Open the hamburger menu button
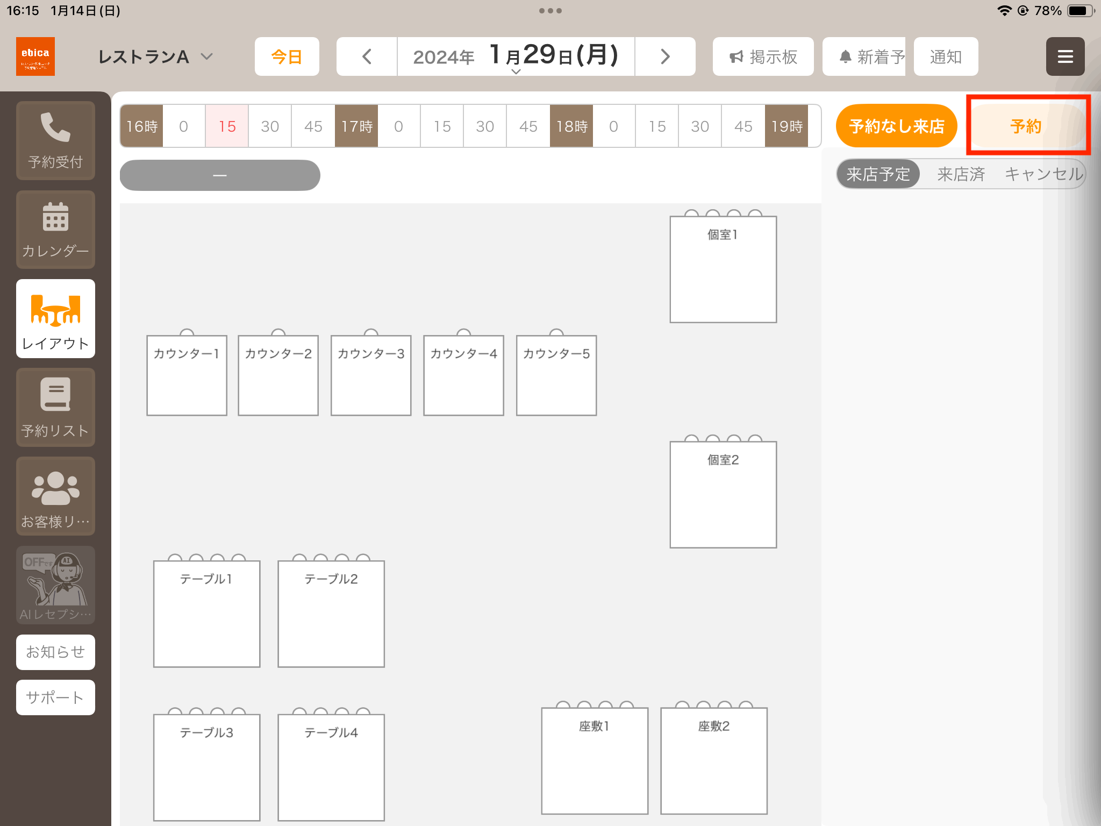Image resolution: width=1101 pixels, height=826 pixels. pyautogui.click(x=1065, y=56)
